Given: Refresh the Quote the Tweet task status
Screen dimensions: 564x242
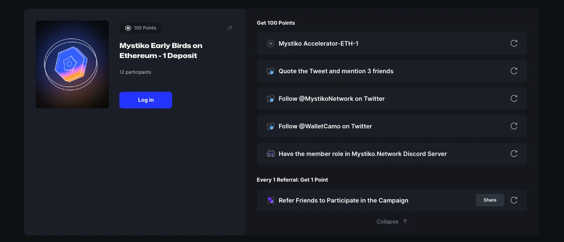Looking at the screenshot, I should click(514, 71).
